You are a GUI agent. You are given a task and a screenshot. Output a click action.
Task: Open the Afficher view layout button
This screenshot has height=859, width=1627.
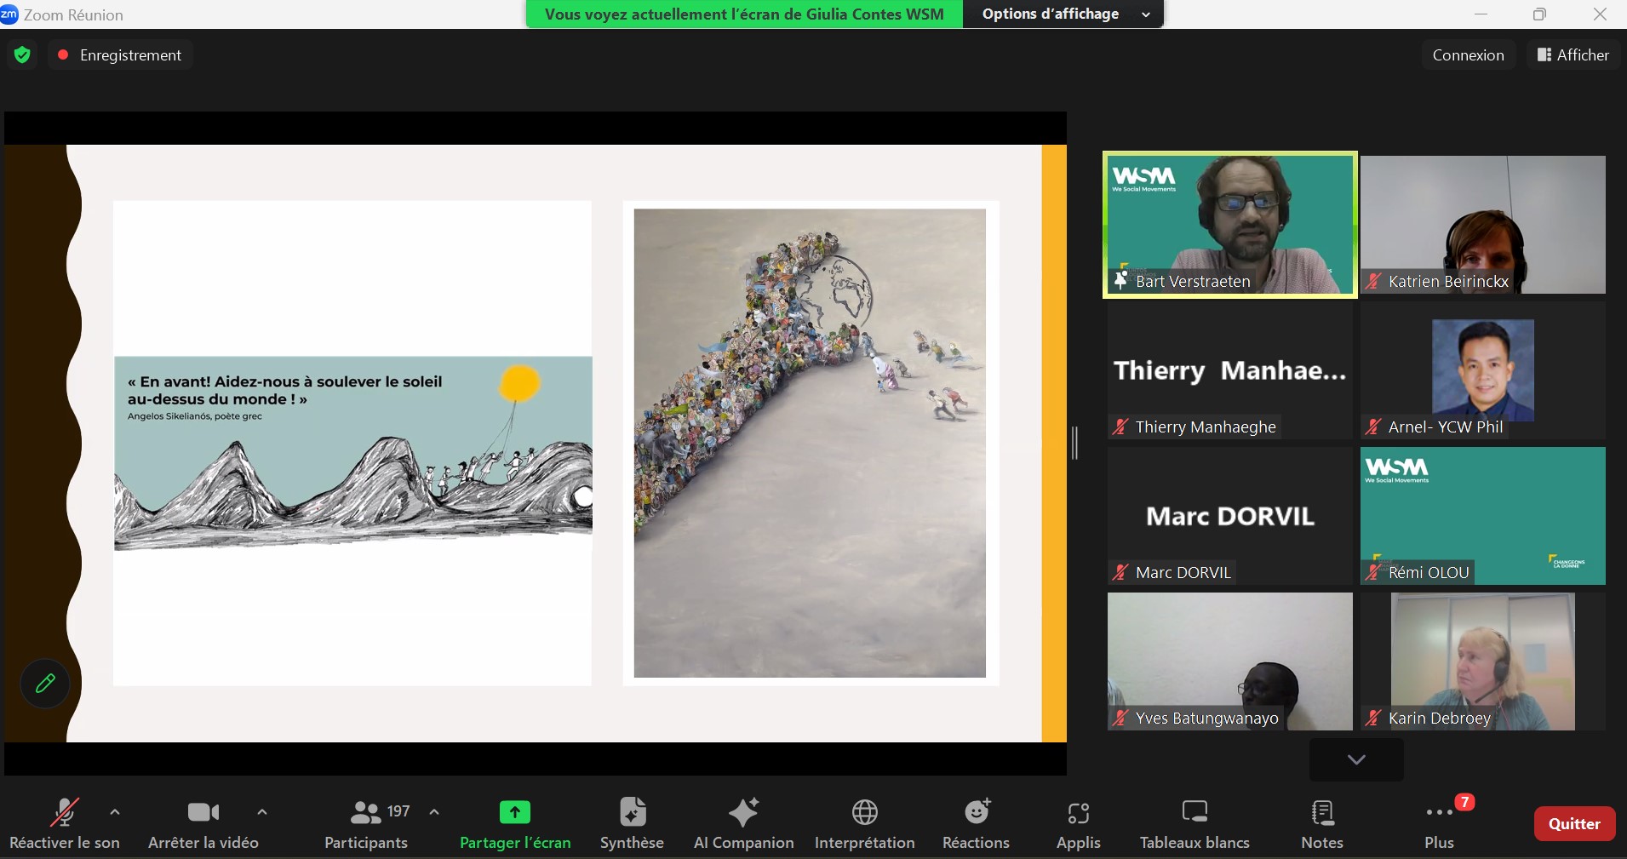click(x=1573, y=55)
